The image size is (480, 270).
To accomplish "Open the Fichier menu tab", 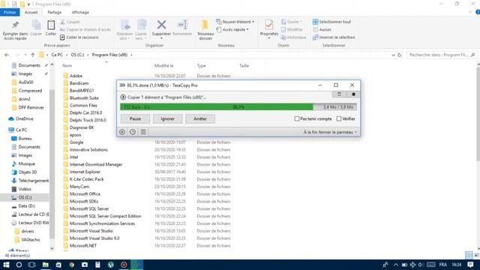I will tap(10, 12).
